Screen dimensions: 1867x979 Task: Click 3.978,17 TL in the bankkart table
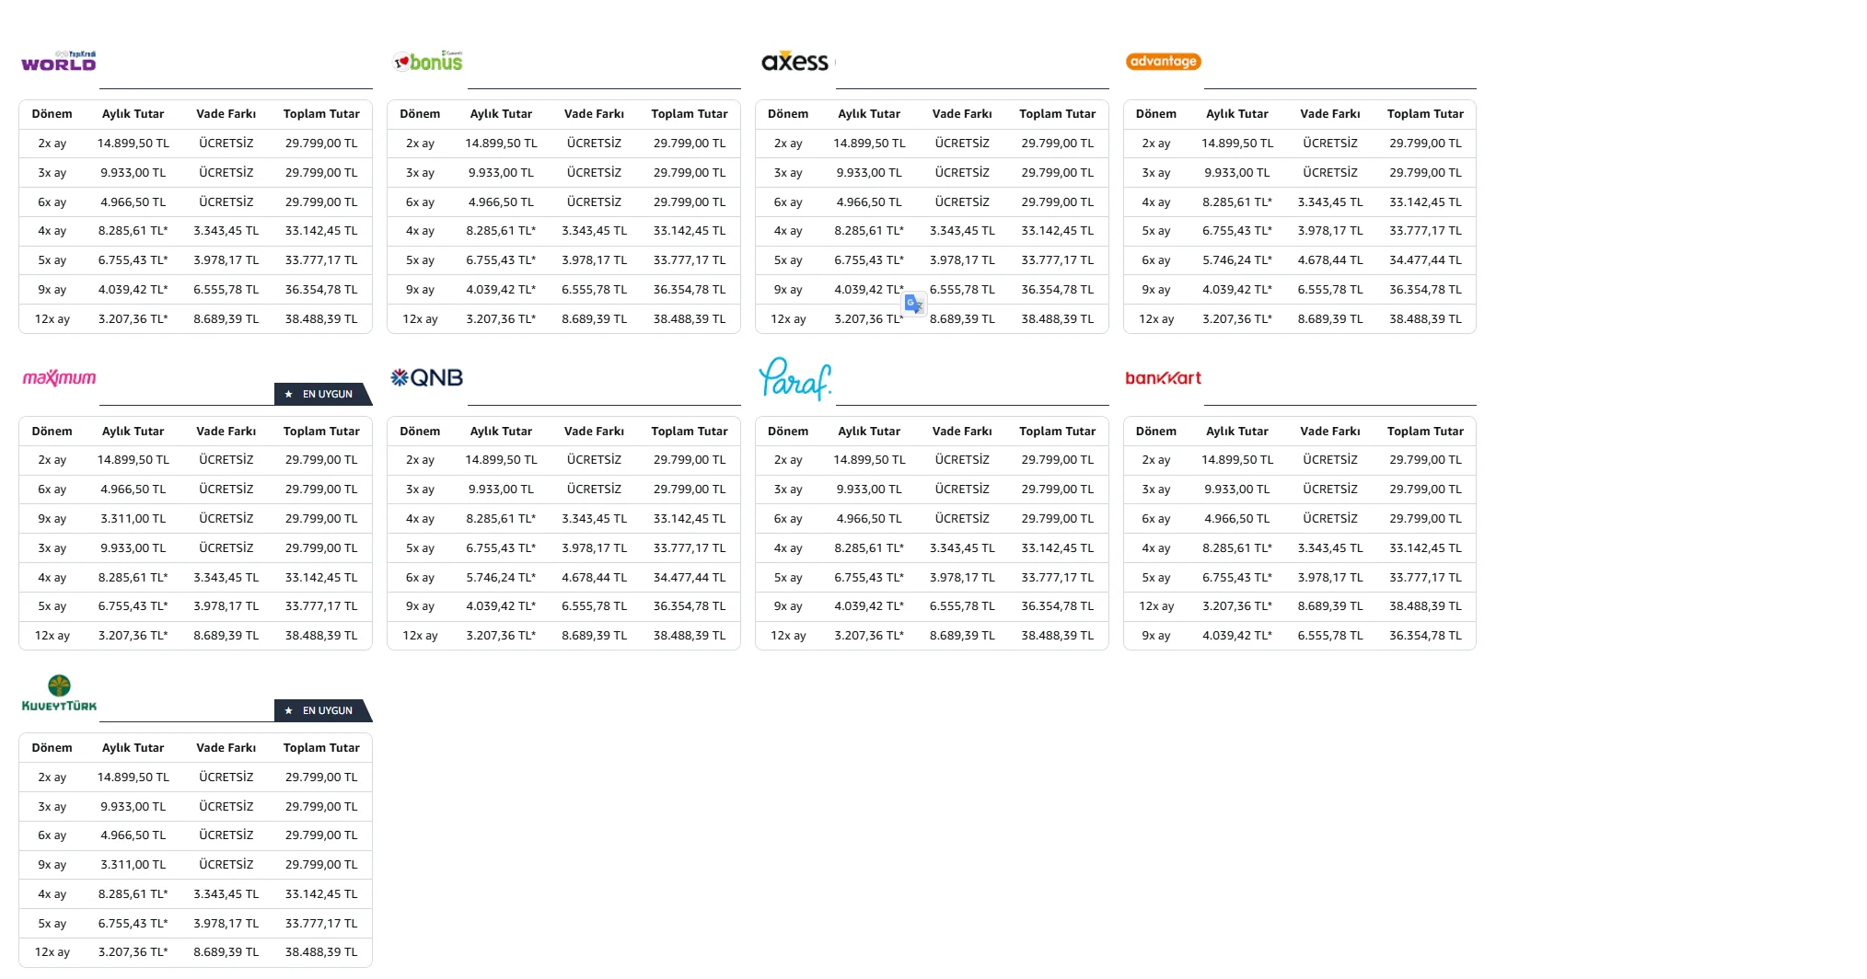(x=1330, y=578)
